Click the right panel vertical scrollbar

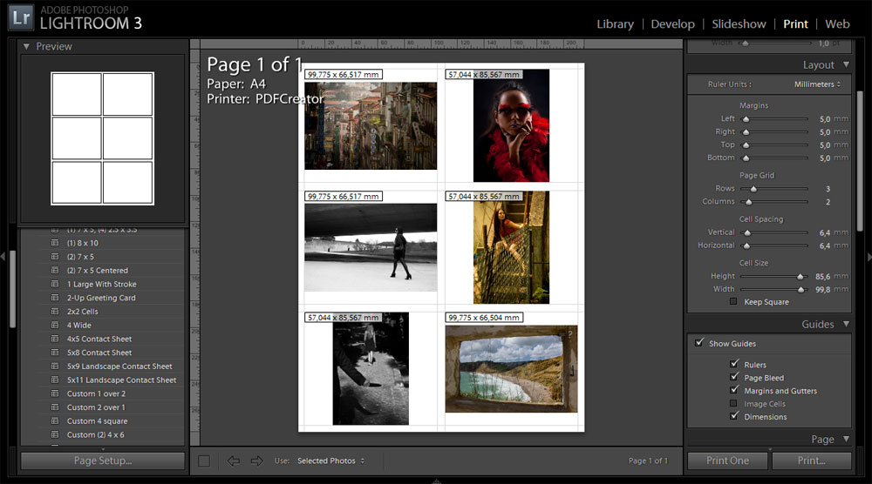coord(860,161)
